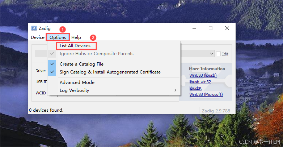283x147 pixels.
Task: Toggle Ignore Hubs or Composite Parents
Action: [x=114, y=54]
